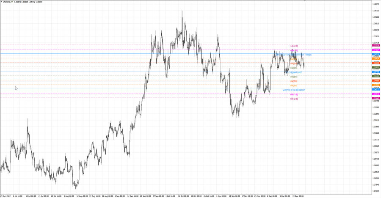Click the H4[5/8] green level label
This screenshot has height=198, width=381.
[x=294, y=68]
